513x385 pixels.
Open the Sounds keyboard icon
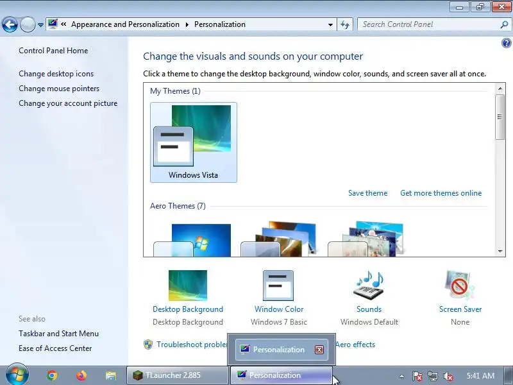pyautogui.click(x=369, y=285)
